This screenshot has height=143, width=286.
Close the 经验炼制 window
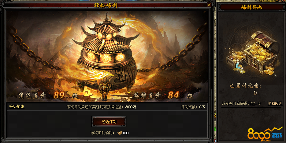pyautogui.click(x=209, y=5)
